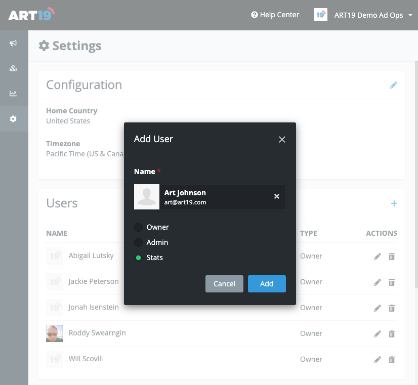
Task: Select the Owner radio option
Action: click(138, 228)
